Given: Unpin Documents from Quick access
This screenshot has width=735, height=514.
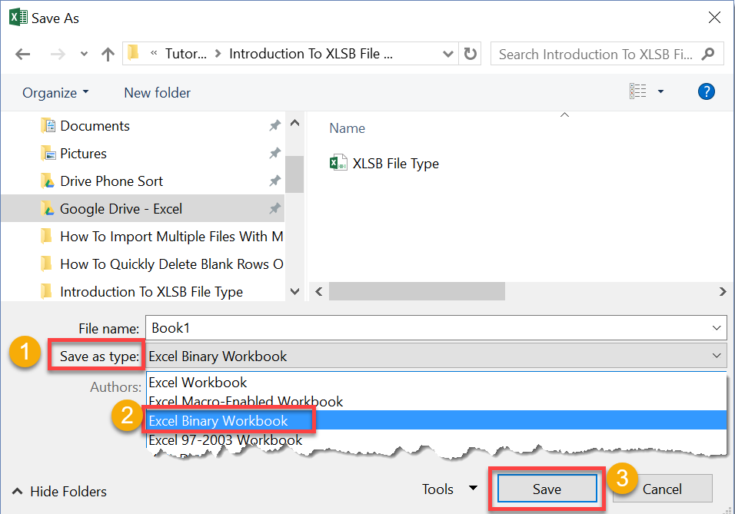Looking at the screenshot, I should tap(274, 124).
